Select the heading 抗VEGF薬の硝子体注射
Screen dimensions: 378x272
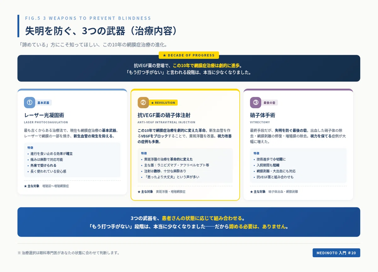164,115
